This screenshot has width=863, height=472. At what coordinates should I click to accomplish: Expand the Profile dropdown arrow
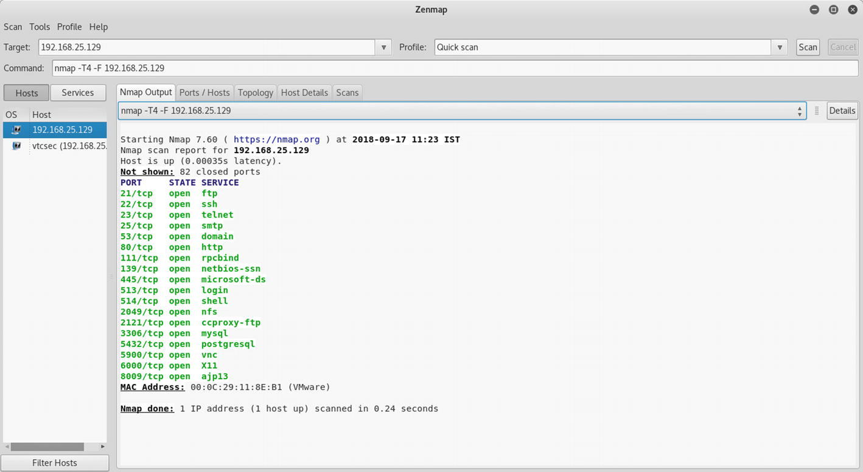tap(780, 47)
